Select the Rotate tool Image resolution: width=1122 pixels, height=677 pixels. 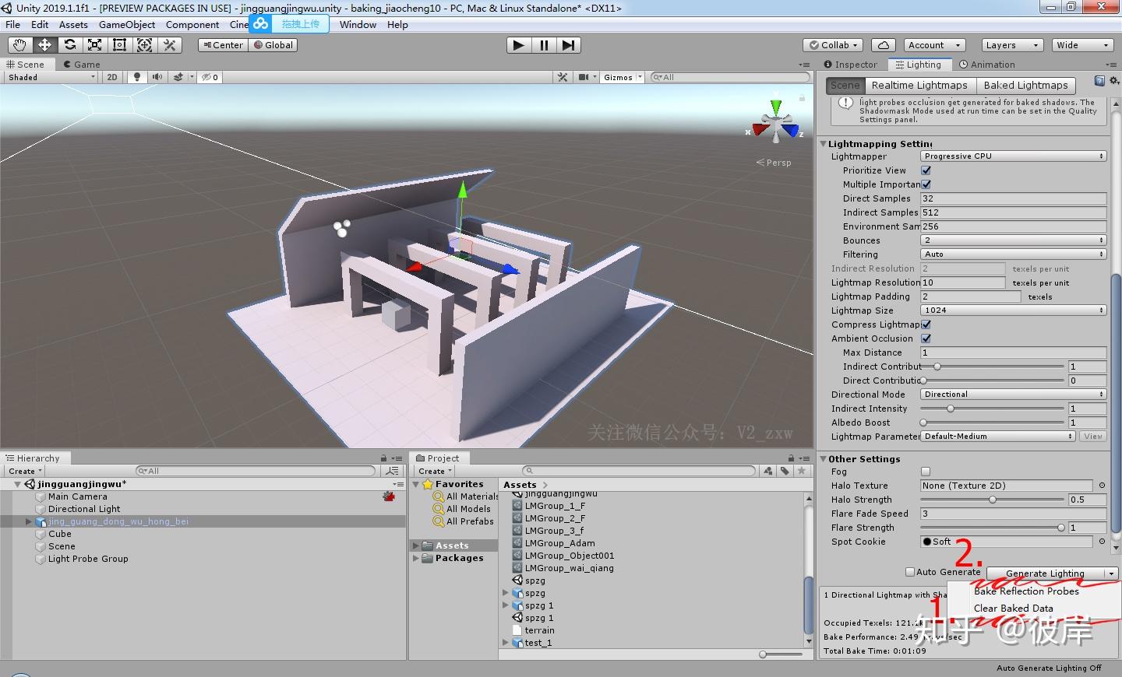tap(69, 45)
